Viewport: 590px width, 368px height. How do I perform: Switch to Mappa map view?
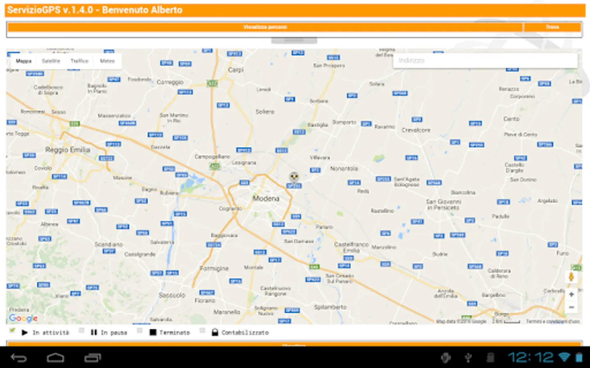[24, 61]
